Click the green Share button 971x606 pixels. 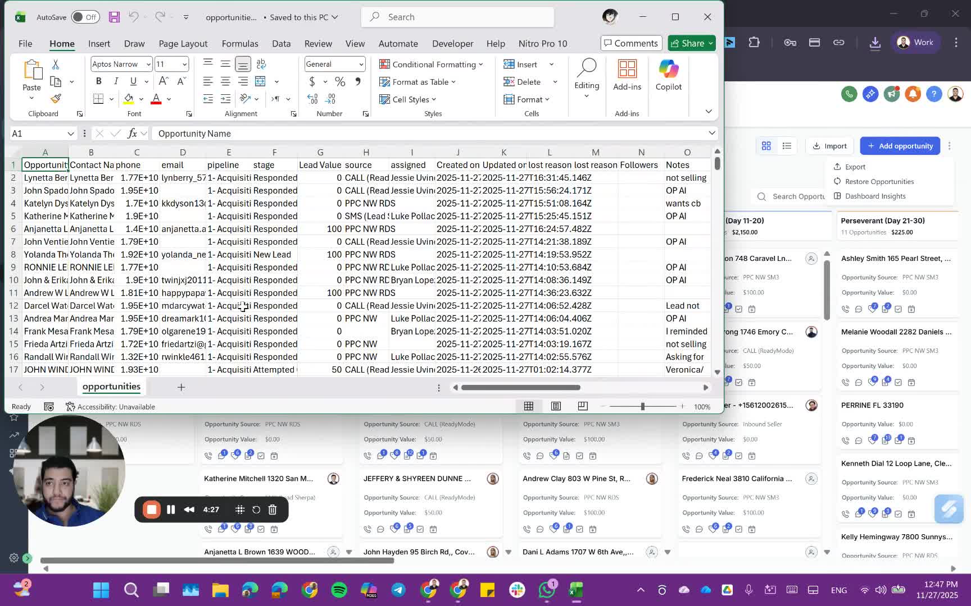[692, 43]
